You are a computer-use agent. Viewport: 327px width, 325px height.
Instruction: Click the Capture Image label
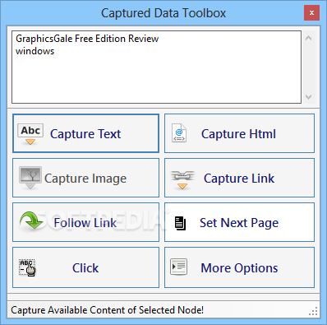pos(85,179)
